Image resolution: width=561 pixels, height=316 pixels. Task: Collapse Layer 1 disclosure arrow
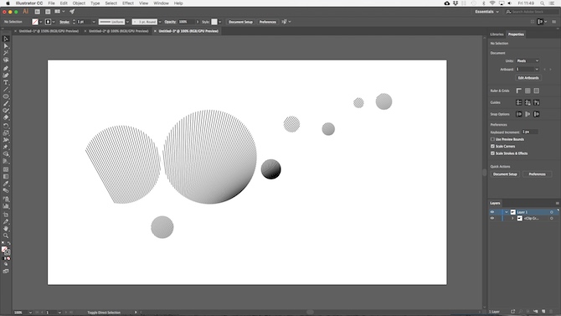507,212
